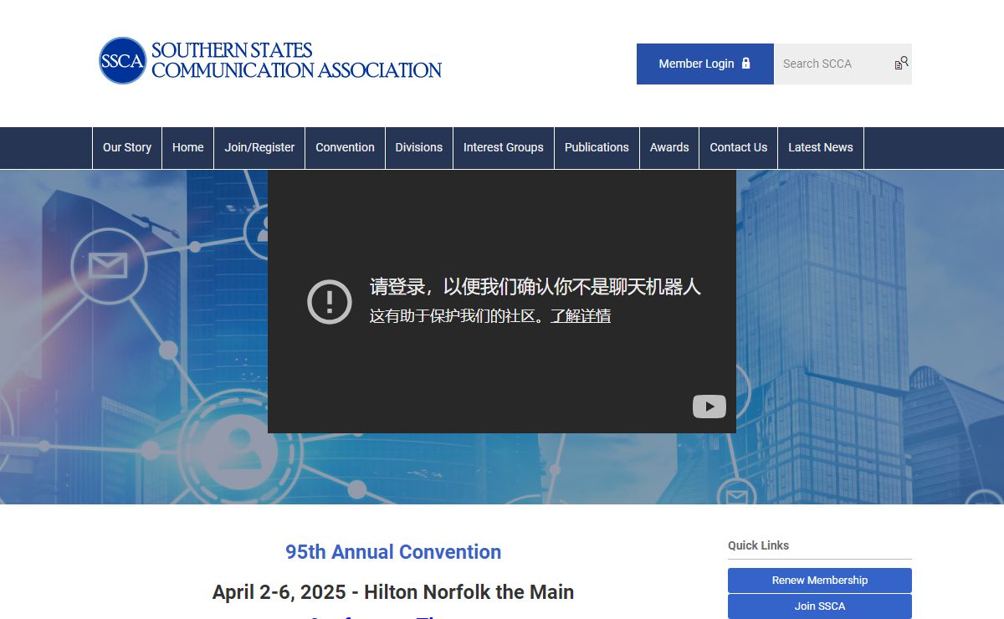This screenshot has height=619, width=1004.
Task: Click the SSCA circular logo
Action: [123, 60]
